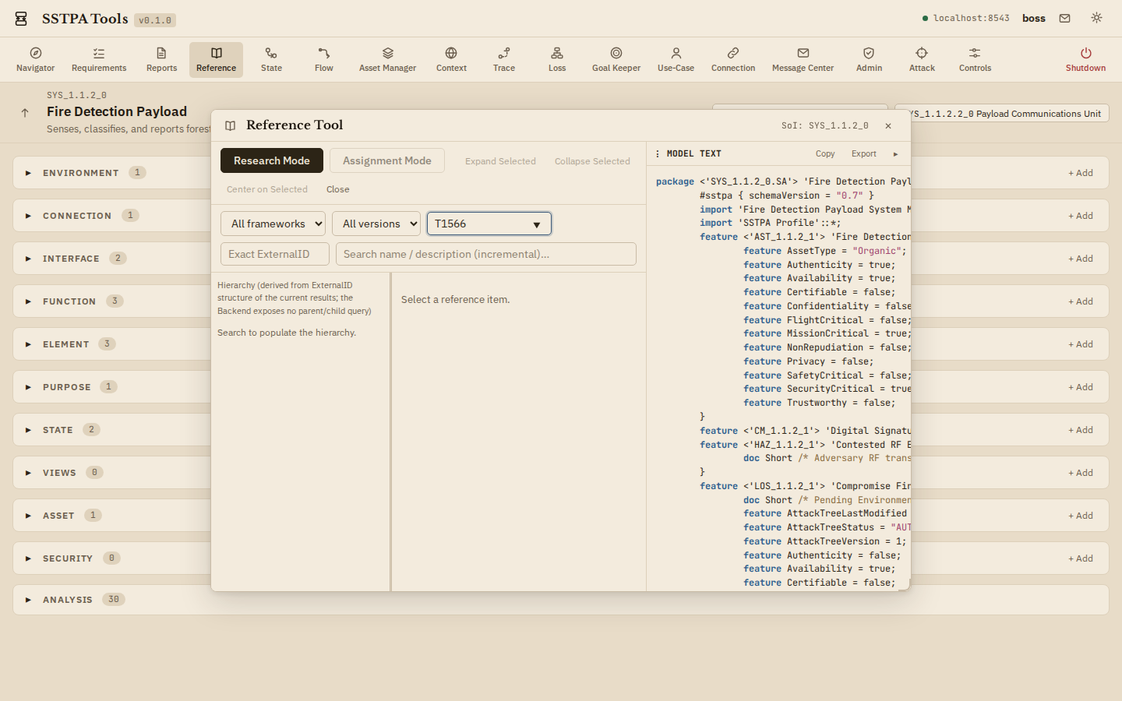Click the mail icon next to boss
Screen dimensions: 1122x701
1064,18
